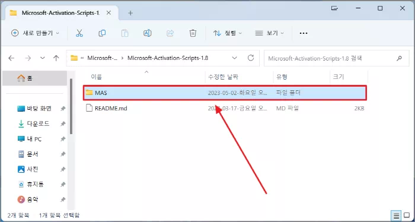Click the Cut scissors icon
This screenshot has height=222, width=415.
click(79, 33)
